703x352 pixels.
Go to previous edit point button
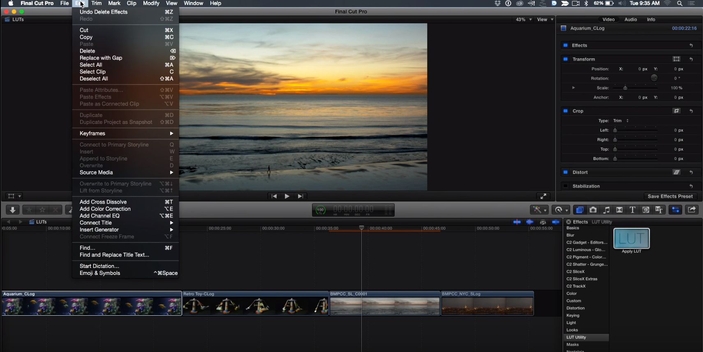point(274,196)
